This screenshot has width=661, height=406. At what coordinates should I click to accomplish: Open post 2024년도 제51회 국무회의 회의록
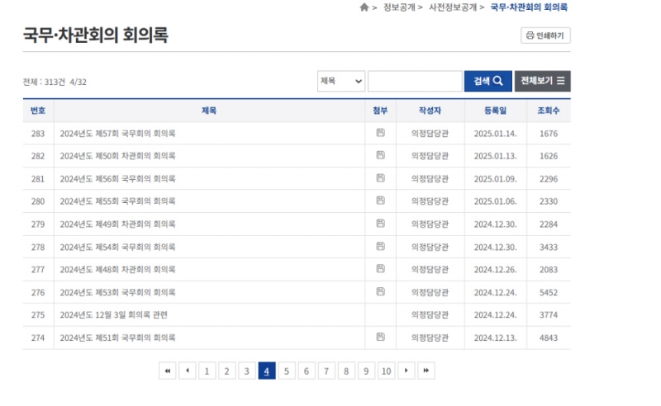[x=117, y=338]
